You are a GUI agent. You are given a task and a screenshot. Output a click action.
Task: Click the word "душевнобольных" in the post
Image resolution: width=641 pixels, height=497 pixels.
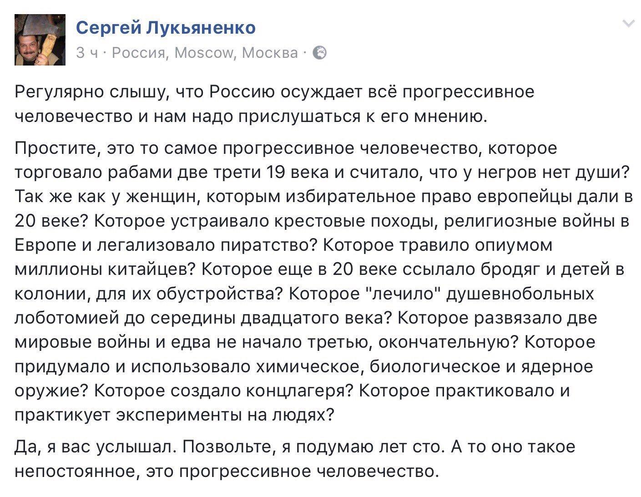(520, 294)
